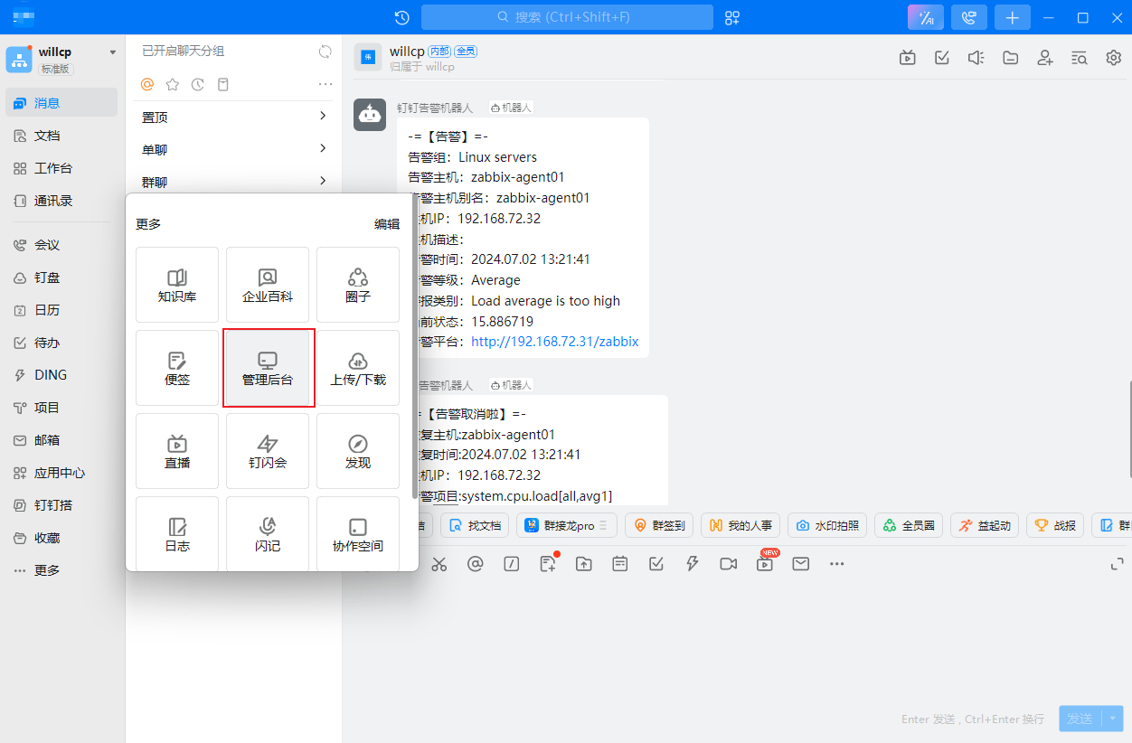Add member icon in the chat header
Viewport: 1132px width, 743px height.
click(x=1045, y=58)
